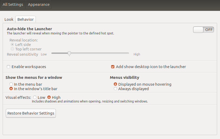This screenshot has height=139, width=220.
Task: Click the Reveal sensitivity slider handle
Action: (x=69, y=53)
